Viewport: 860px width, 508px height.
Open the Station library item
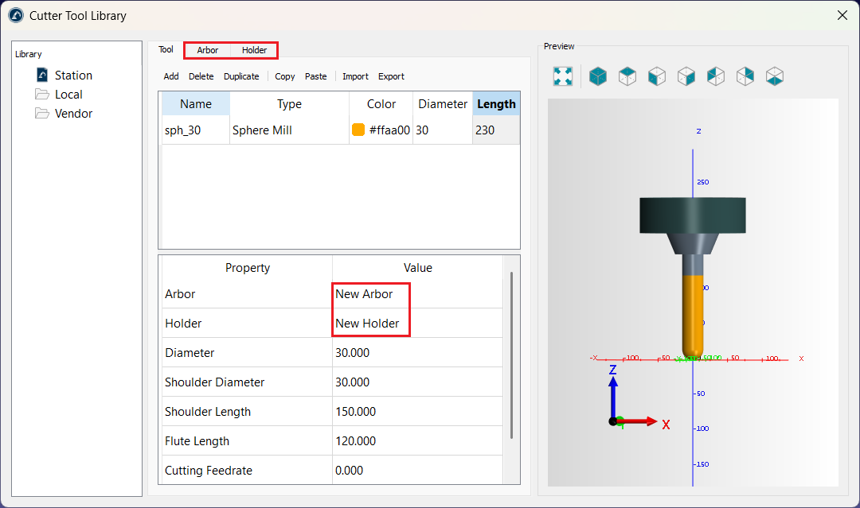pos(73,75)
